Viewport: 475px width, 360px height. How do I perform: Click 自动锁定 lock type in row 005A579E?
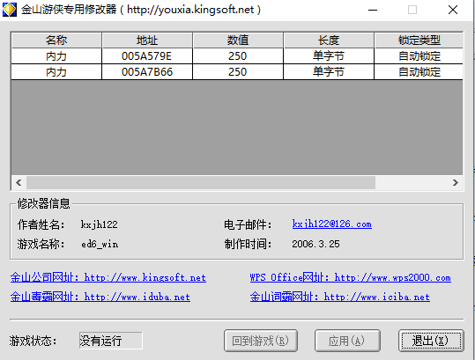(419, 56)
